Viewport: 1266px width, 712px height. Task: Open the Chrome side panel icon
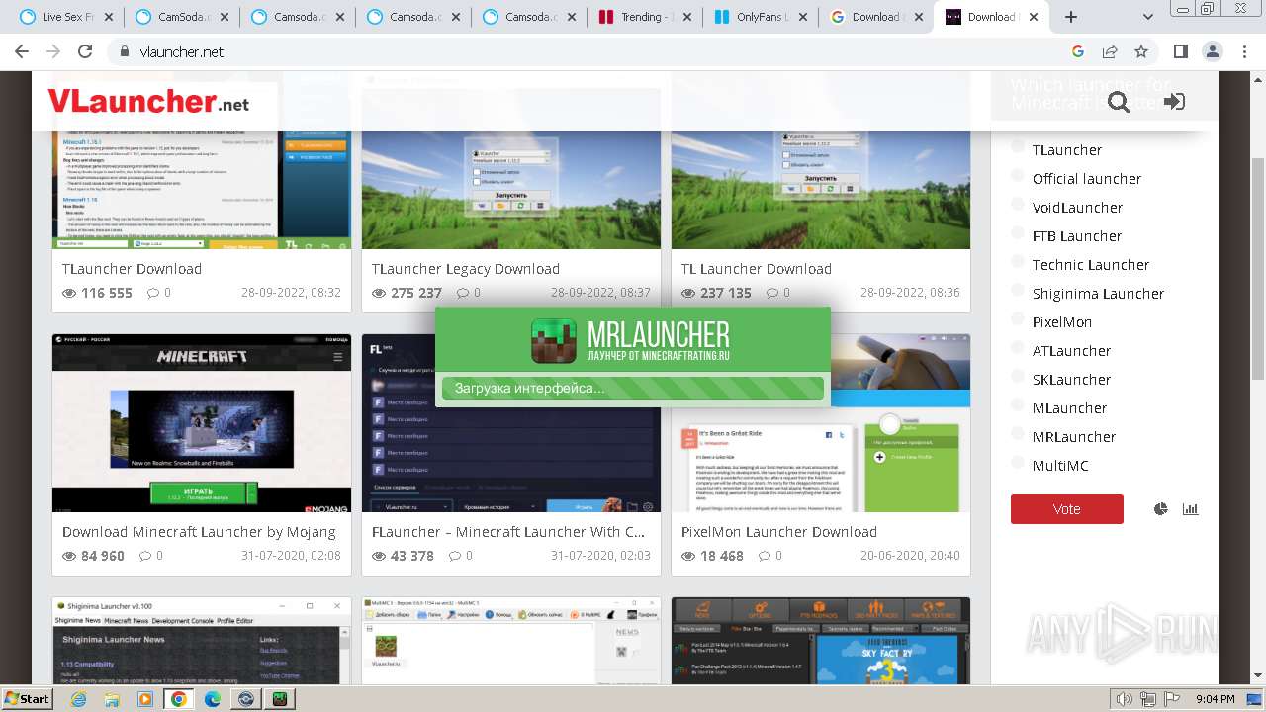(1180, 51)
